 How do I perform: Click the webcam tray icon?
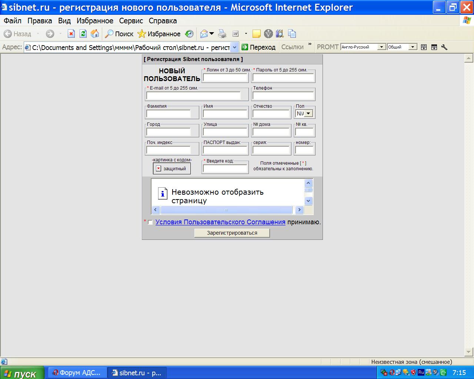[x=436, y=373]
